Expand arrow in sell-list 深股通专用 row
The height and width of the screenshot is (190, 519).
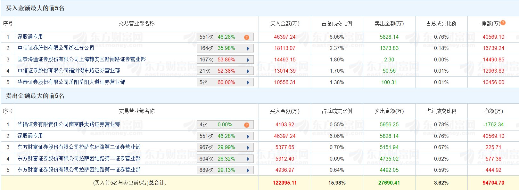click(248, 137)
